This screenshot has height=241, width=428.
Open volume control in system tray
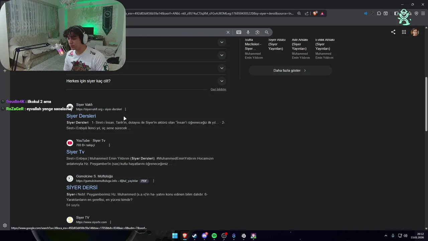[406, 236]
